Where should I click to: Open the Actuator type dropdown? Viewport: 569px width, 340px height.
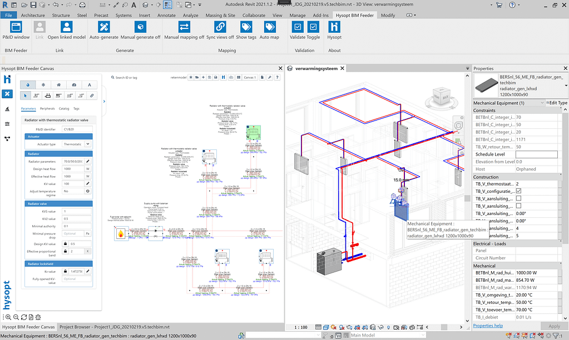coord(87,144)
